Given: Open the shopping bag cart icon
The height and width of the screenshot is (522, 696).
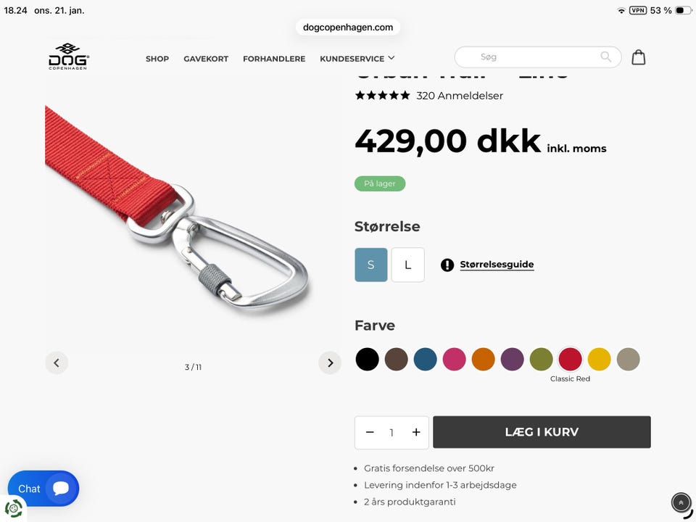Looking at the screenshot, I should coord(638,57).
